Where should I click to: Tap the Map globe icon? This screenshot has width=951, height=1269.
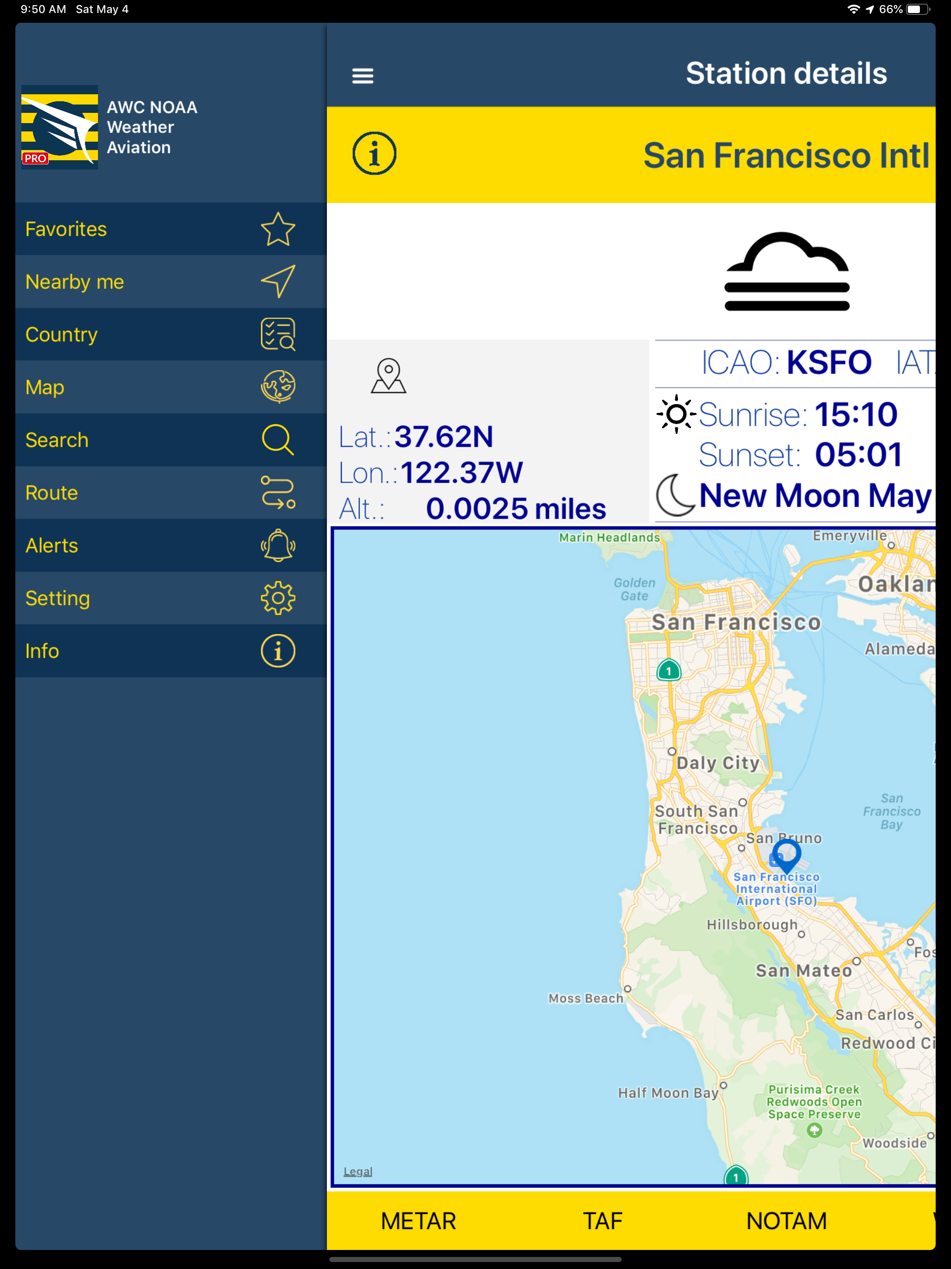(278, 386)
